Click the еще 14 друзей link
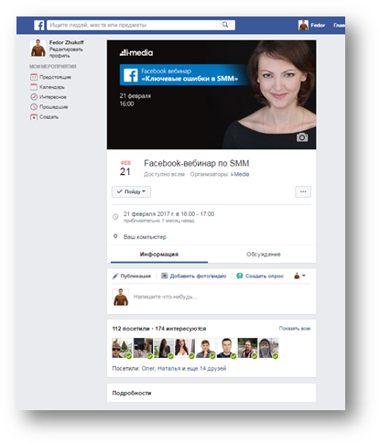380x445 pixels. [x=207, y=369]
